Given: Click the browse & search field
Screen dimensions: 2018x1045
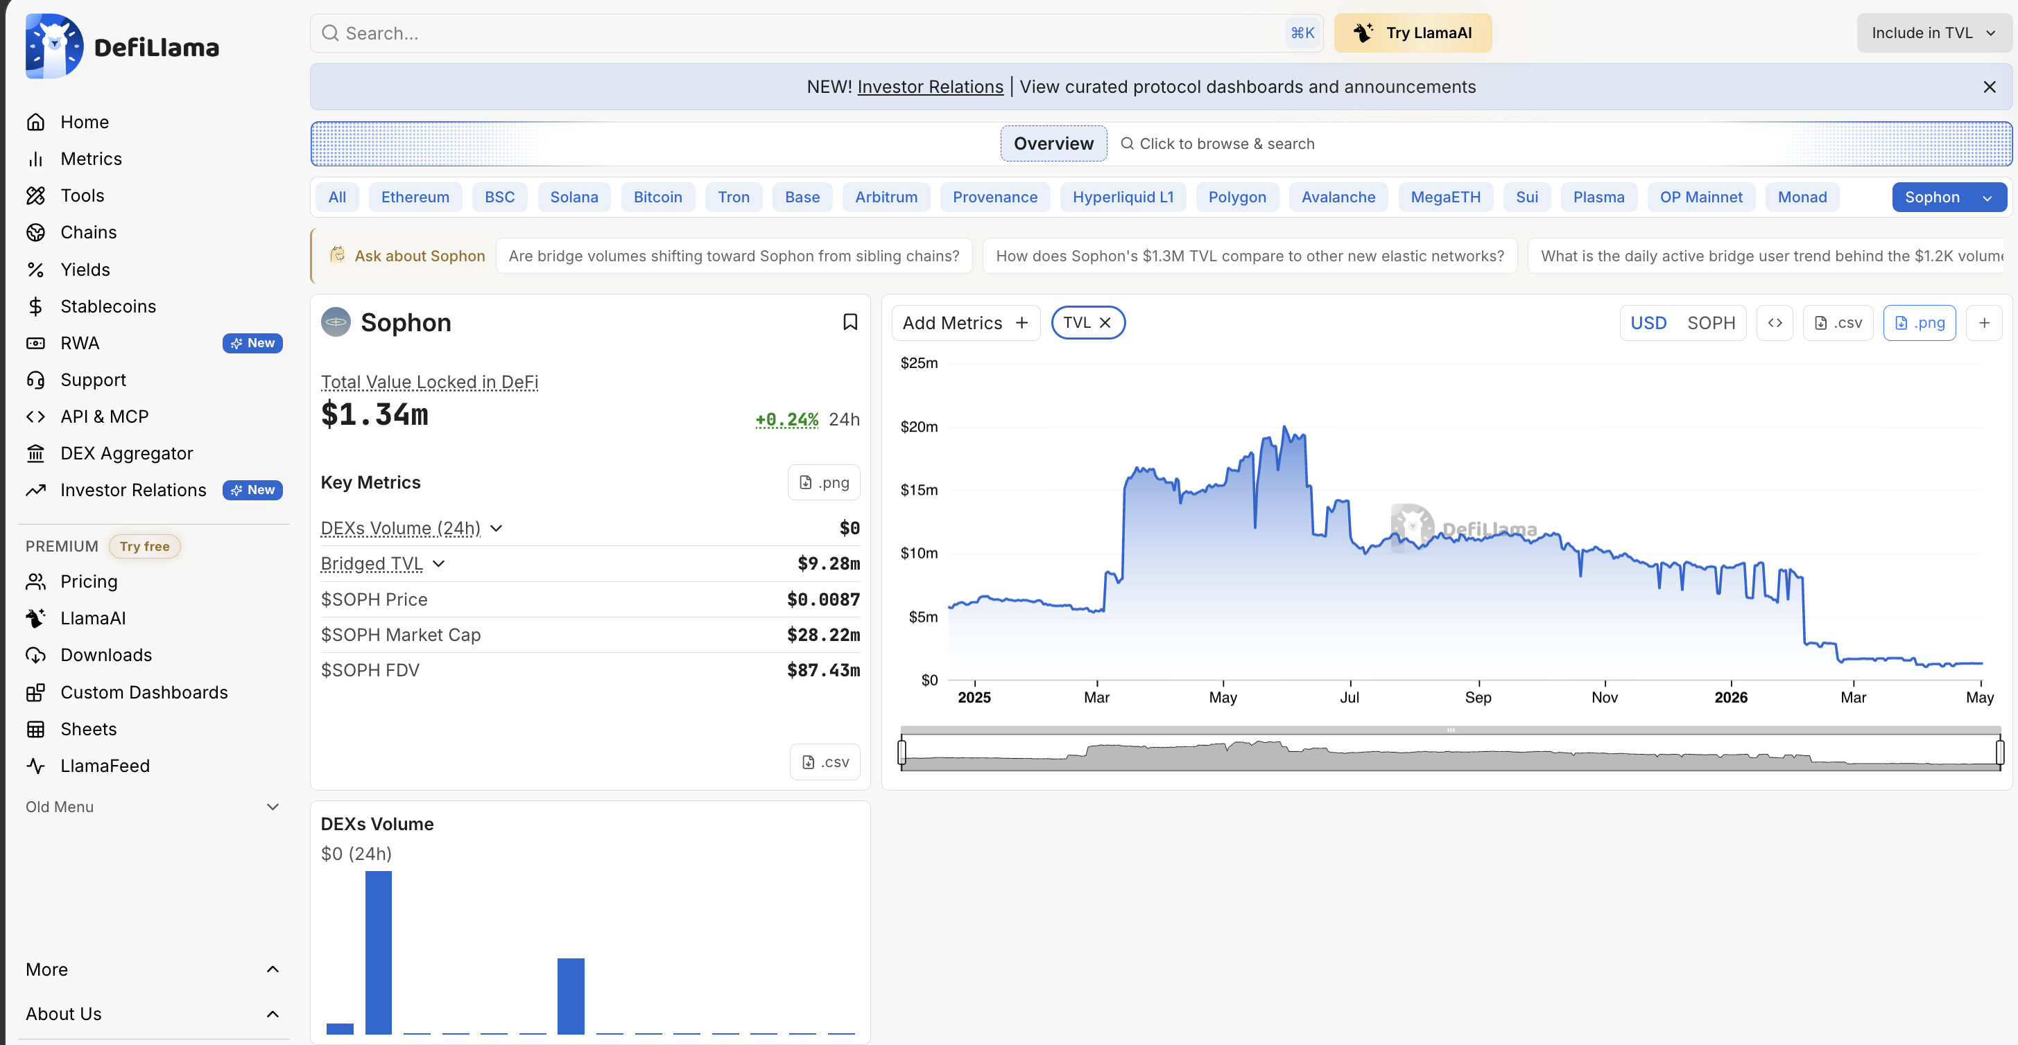Looking at the screenshot, I should pyautogui.click(x=1218, y=143).
